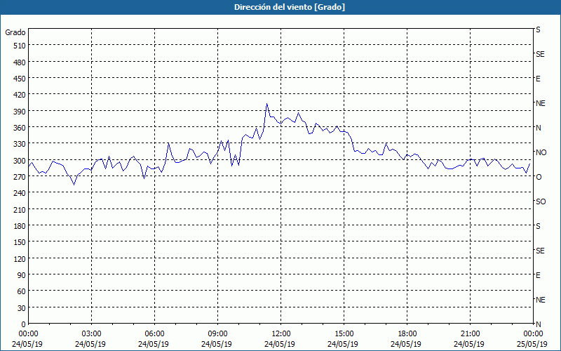This screenshot has height=351, width=561.
Task: Click the highest peak of the blue line
Action: tap(266, 104)
